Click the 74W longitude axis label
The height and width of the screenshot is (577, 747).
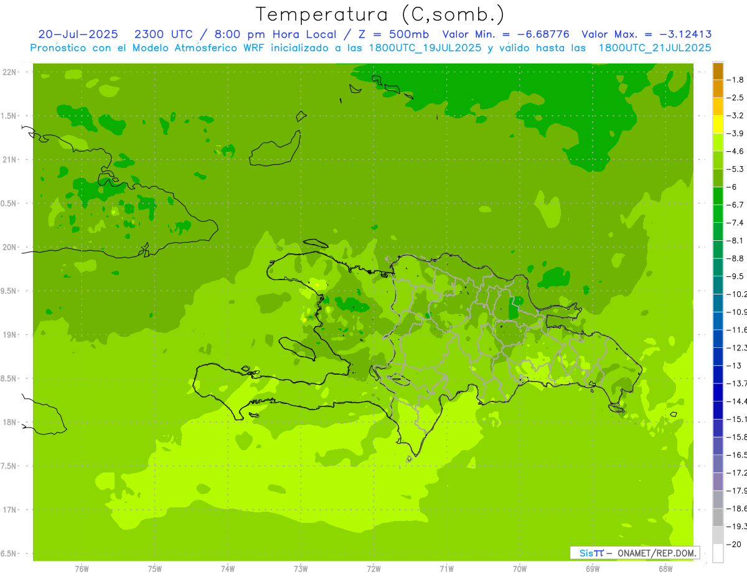pos(228,569)
